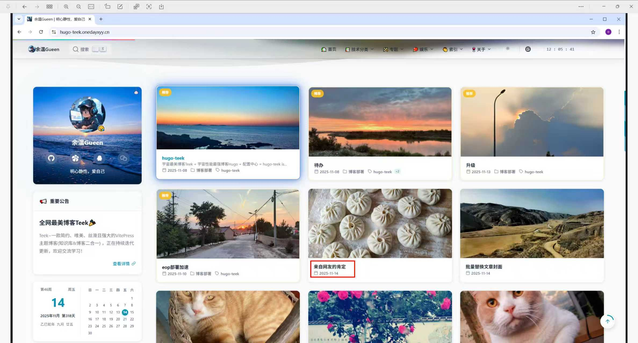The image size is (638, 343).
Task: Click the save/download icon in viewer toolbar
Action: pyautogui.click(x=161, y=7)
